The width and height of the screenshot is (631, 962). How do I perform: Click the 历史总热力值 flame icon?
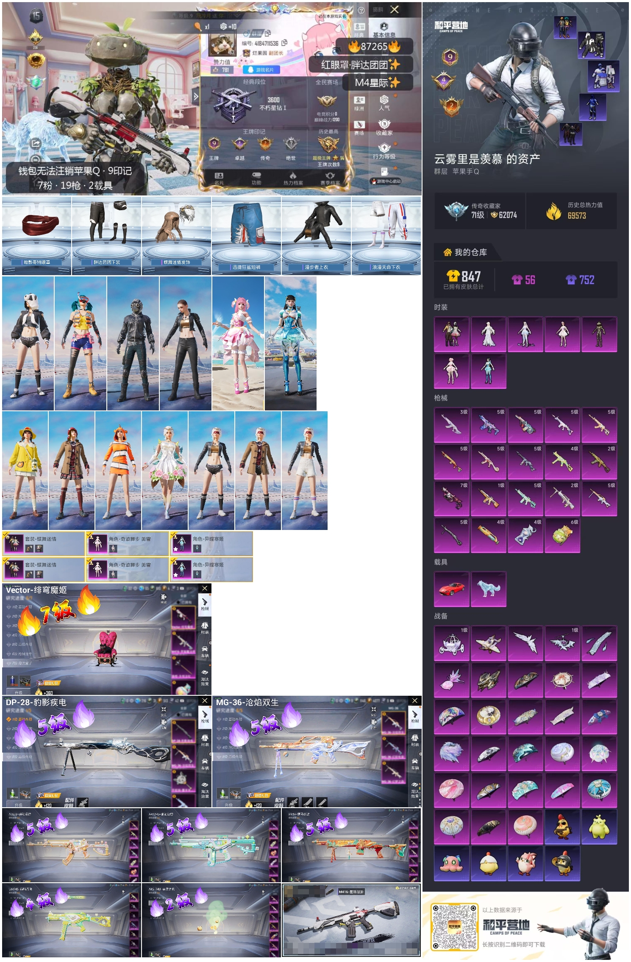[x=553, y=211]
